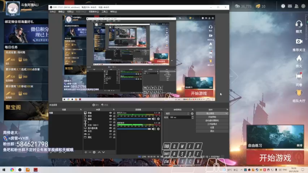Select the 自由练习 mode thumbnail
The height and width of the screenshot is (173, 308).
point(275,137)
